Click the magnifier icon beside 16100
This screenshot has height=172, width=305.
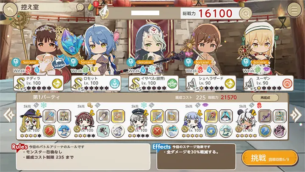tap(245, 14)
